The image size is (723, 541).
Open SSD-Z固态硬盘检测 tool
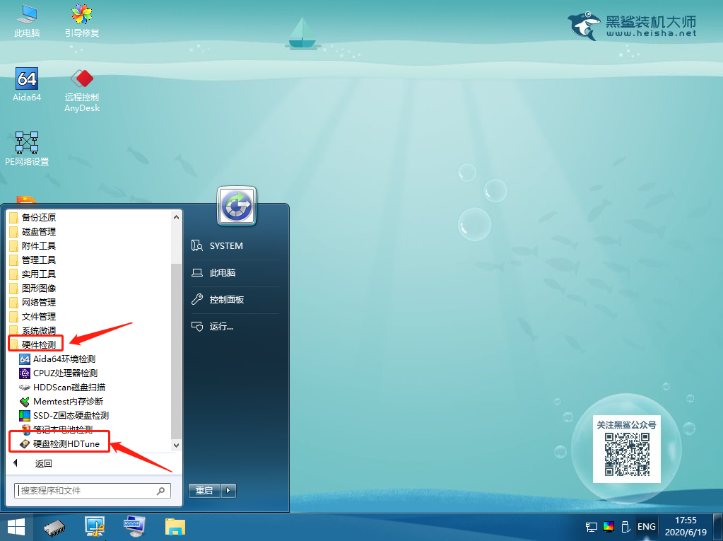click(x=64, y=416)
